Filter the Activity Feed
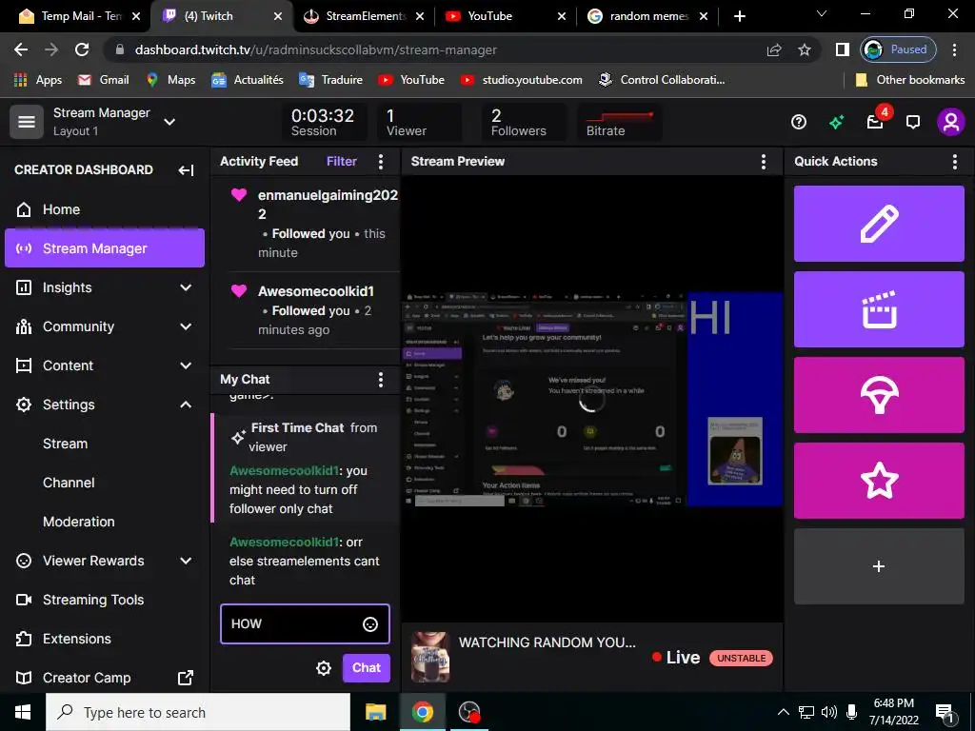Viewport: 975px width, 731px height. point(342,162)
